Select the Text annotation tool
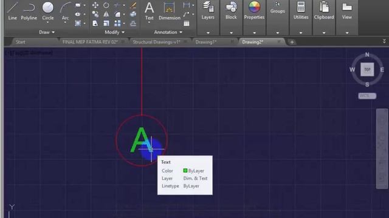389x218 pixels. pos(149,11)
